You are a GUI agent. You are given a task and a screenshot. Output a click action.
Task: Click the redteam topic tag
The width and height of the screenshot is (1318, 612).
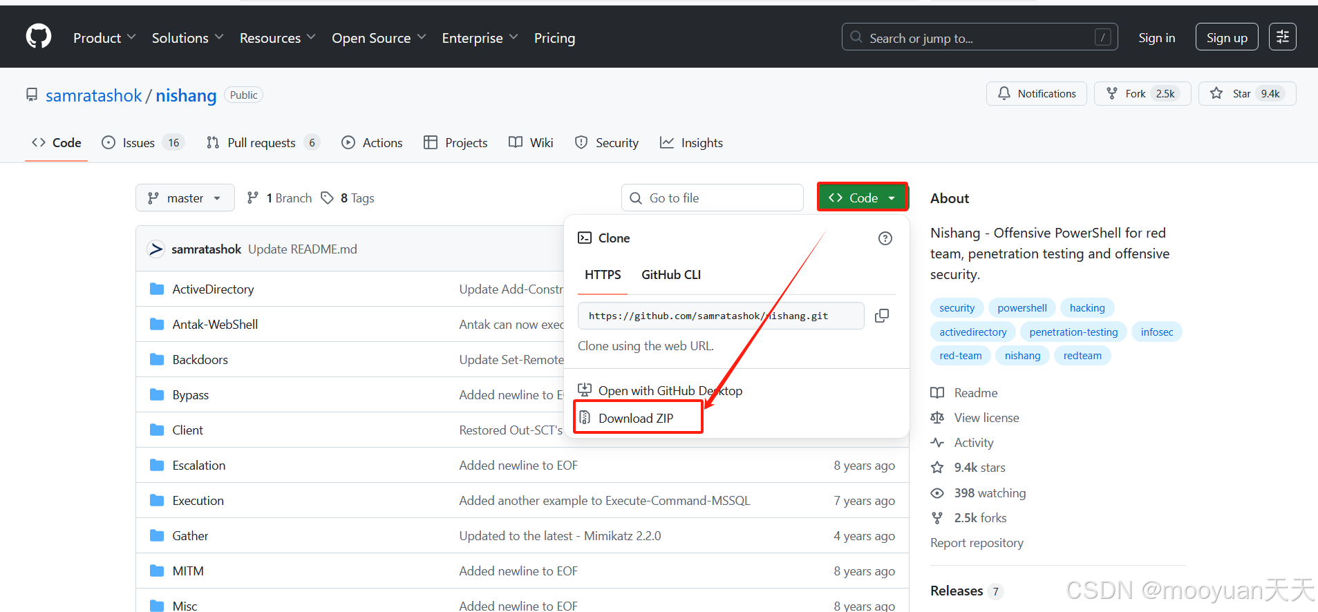[x=1082, y=356]
